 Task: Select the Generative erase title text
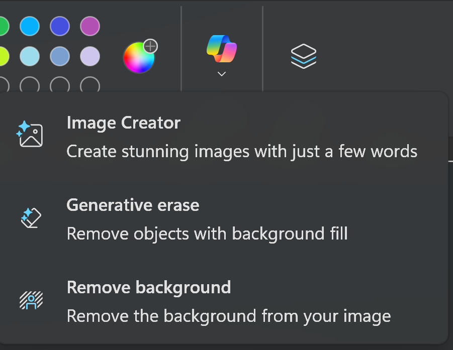[133, 205]
